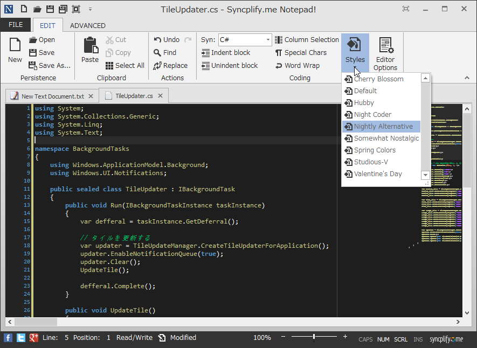Click Select All in Clipboard group
Viewport: 477px width, 348px height.
pyautogui.click(x=125, y=66)
